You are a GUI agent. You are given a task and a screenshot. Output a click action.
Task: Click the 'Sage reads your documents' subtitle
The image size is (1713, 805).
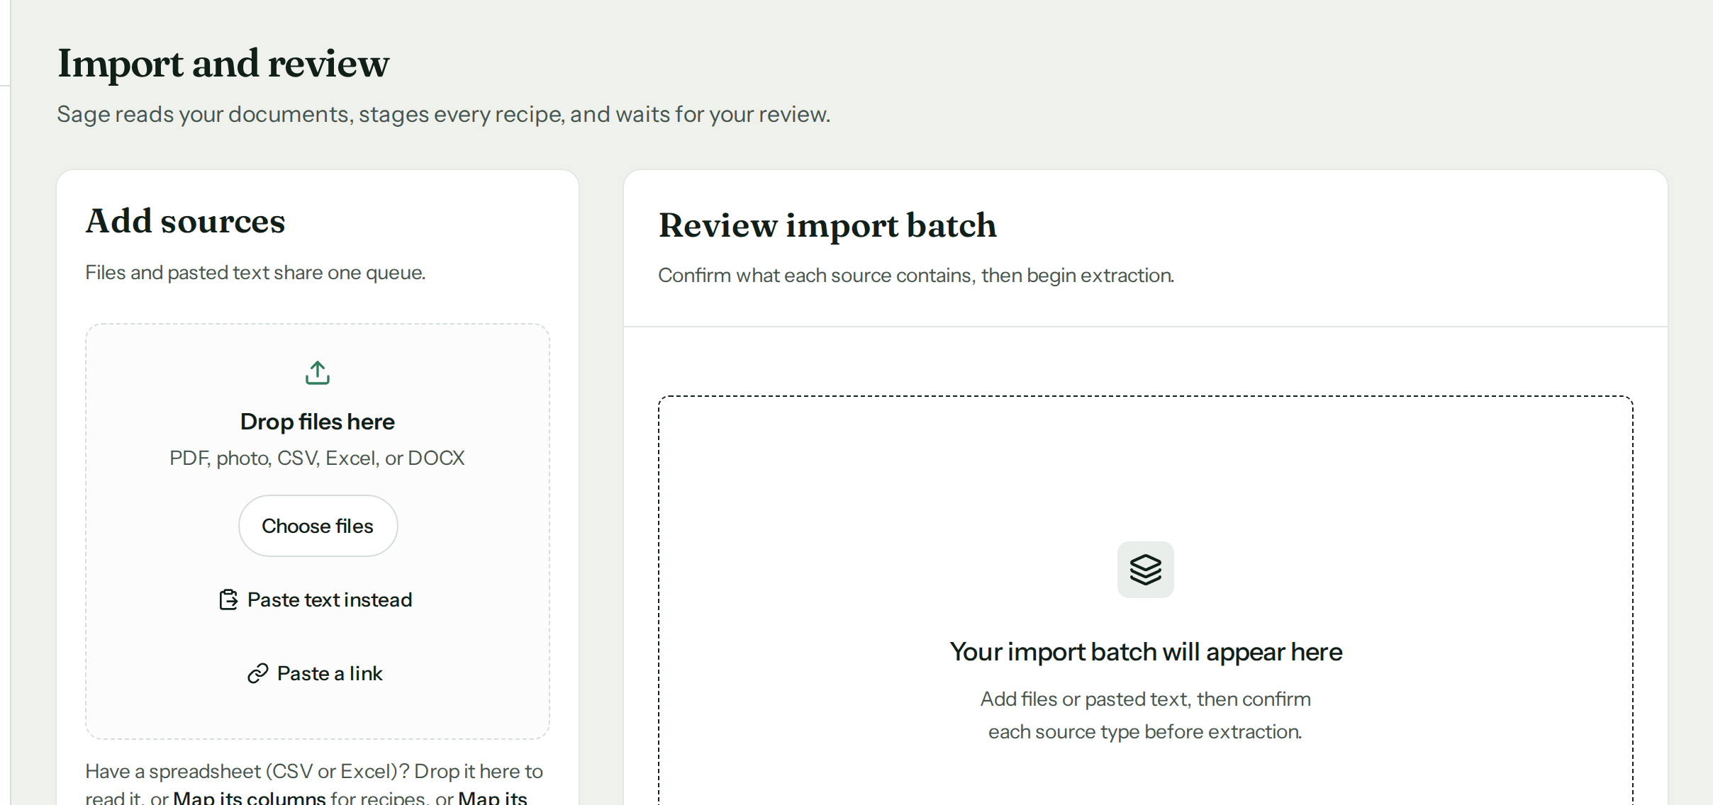click(444, 114)
